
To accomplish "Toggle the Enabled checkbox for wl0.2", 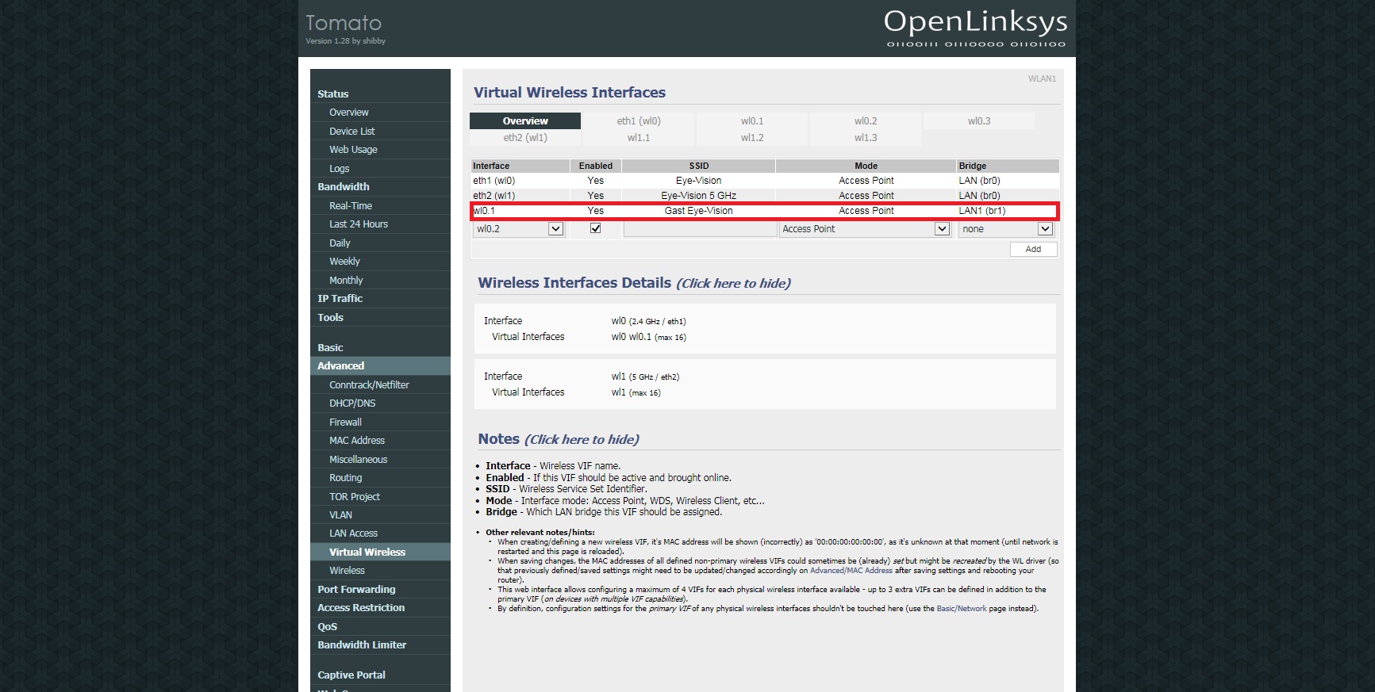I will click(x=595, y=228).
